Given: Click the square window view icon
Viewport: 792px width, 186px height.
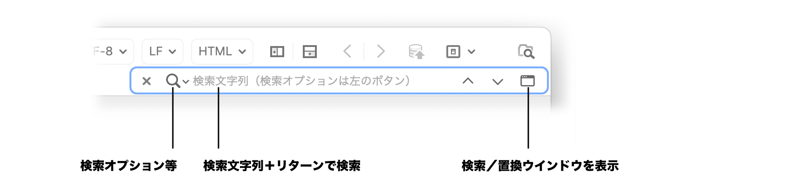Looking at the screenshot, I should point(453,51).
